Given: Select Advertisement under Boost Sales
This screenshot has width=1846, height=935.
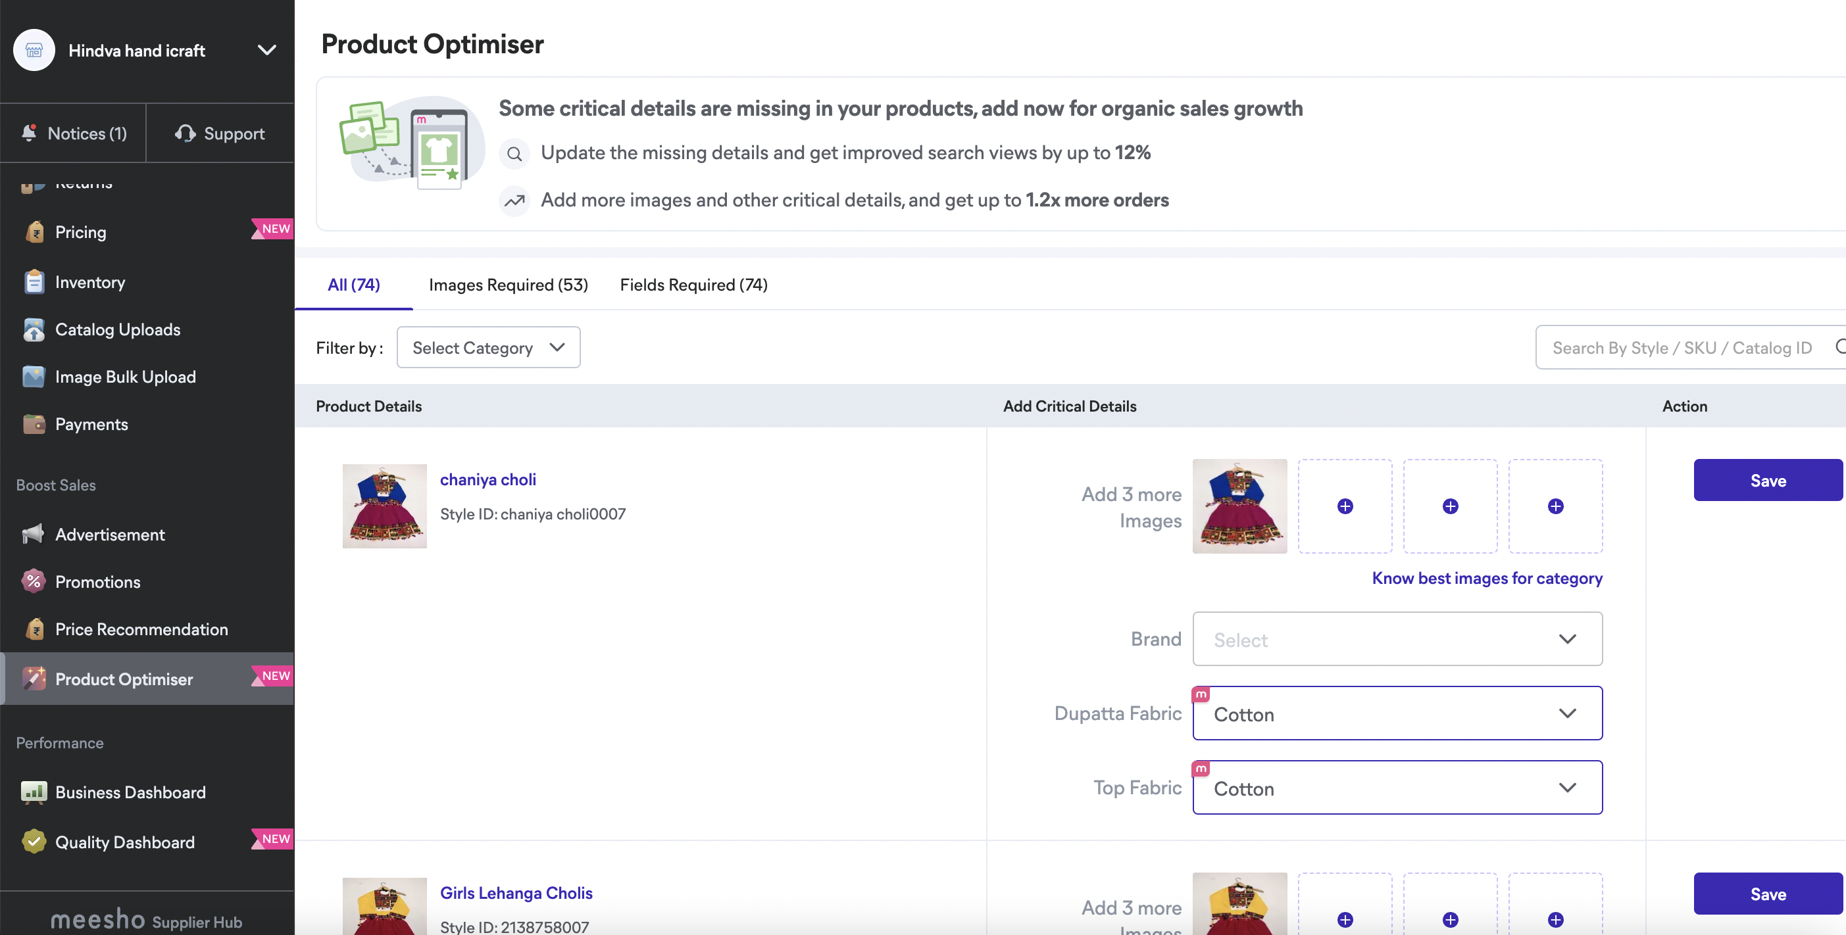Looking at the screenshot, I should (110, 534).
